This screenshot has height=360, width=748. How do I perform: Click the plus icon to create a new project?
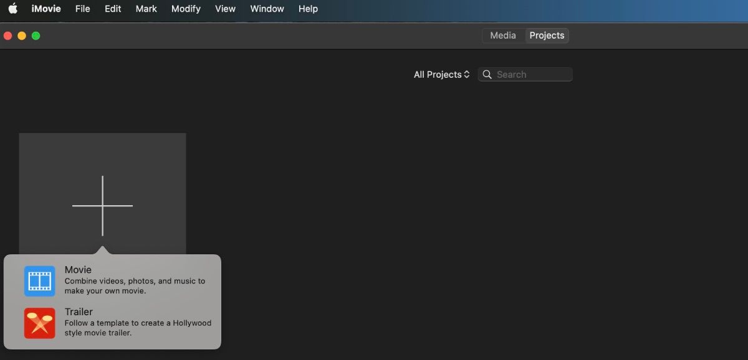102,204
